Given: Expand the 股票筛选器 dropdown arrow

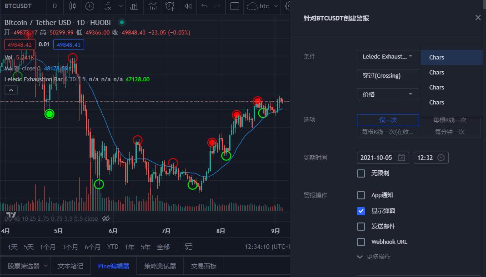Looking at the screenshot, I should coord(46,266).
